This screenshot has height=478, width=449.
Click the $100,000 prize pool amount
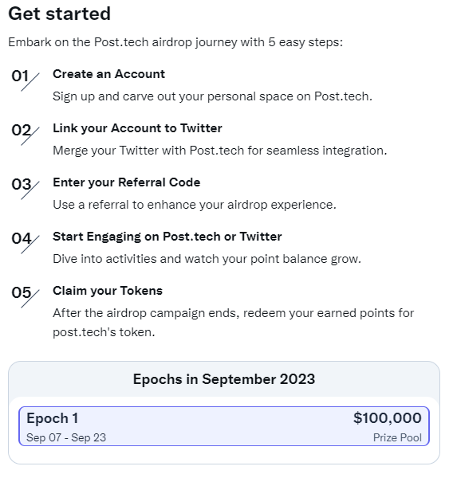point(388,418)
